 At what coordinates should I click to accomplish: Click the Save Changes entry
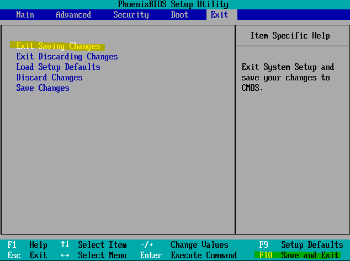[43, 88]
